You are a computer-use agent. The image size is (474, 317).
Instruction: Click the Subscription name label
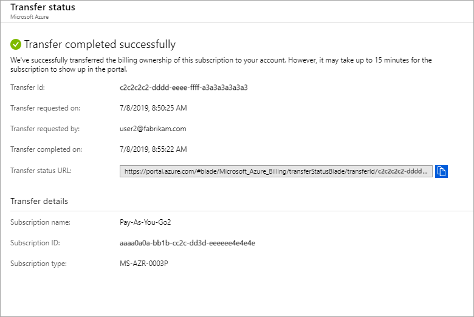click(x=40, y=222)
